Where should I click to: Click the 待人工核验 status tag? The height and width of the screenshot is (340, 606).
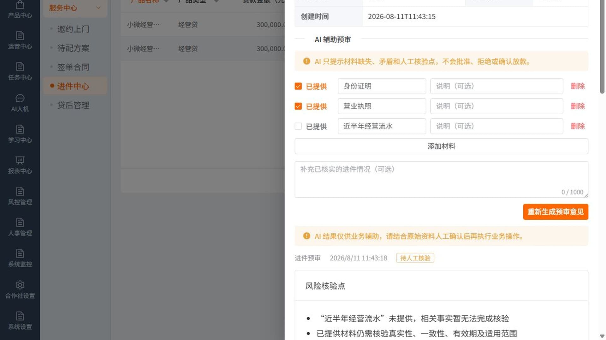415,258
